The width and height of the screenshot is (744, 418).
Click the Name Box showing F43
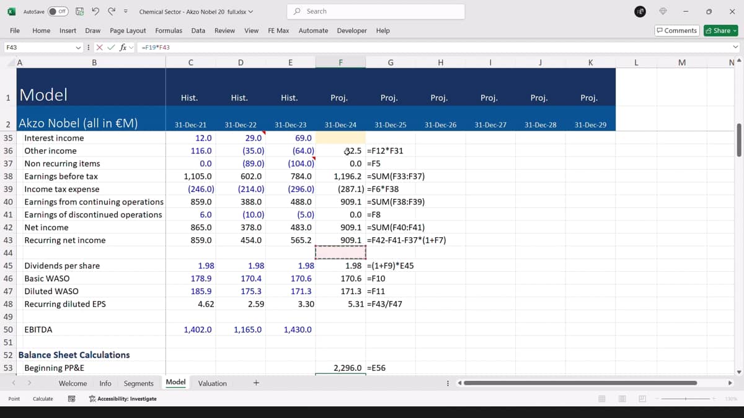pos(38,47)
